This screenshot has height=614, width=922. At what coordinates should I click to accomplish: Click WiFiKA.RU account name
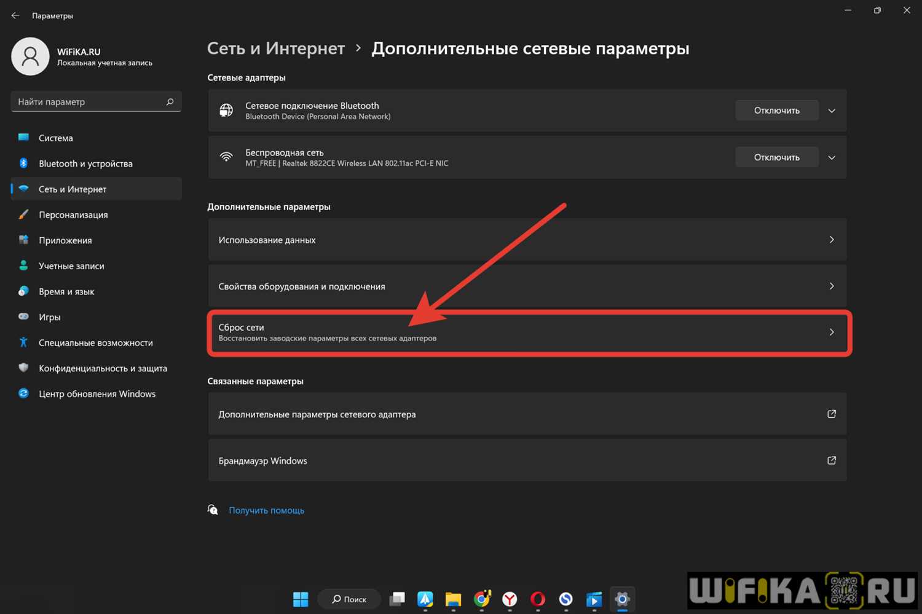point(79,52)
